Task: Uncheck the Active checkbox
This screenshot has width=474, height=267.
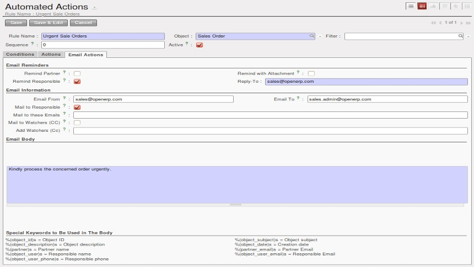Action: 200,45
